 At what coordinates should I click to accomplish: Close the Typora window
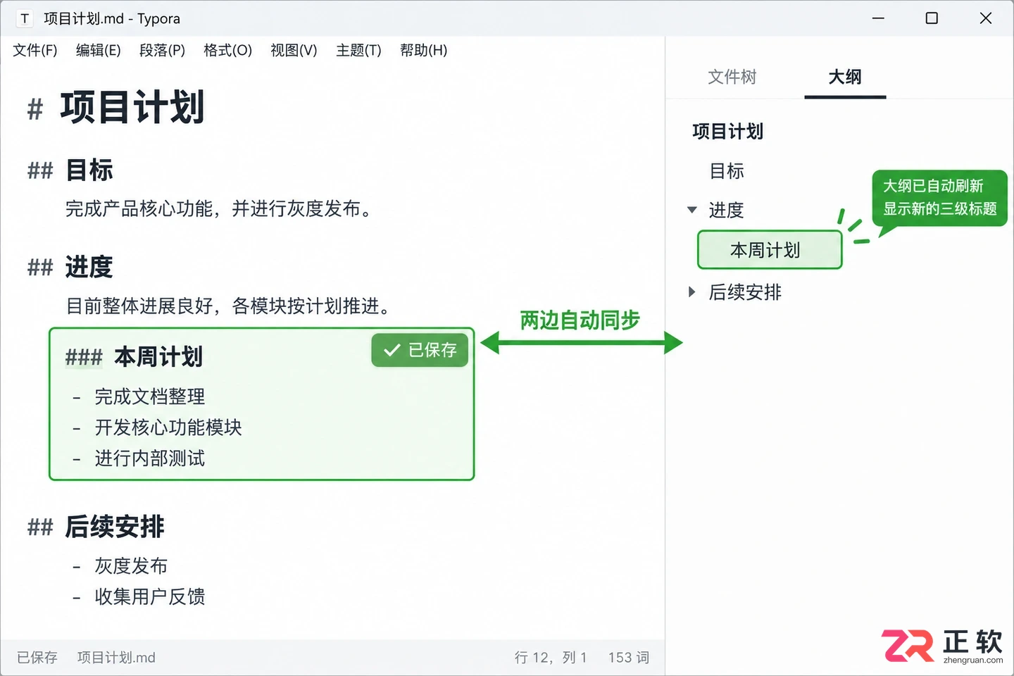tap(986, 18)
